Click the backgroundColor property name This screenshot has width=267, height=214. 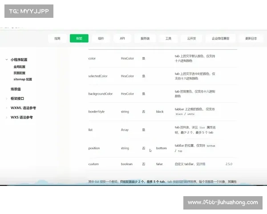pyautogui.click(x=101, y=94)
